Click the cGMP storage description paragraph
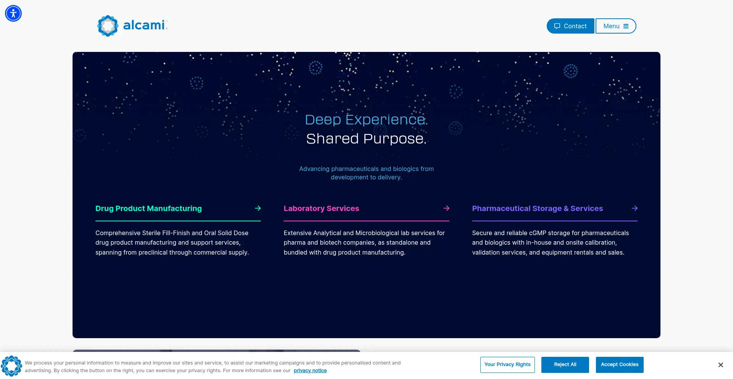Viewport: 733px width, 379px height. tap(551, 242)
